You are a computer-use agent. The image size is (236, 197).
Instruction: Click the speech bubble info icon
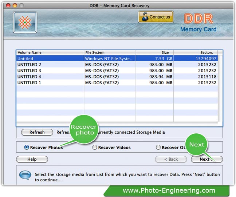point(25,175)
